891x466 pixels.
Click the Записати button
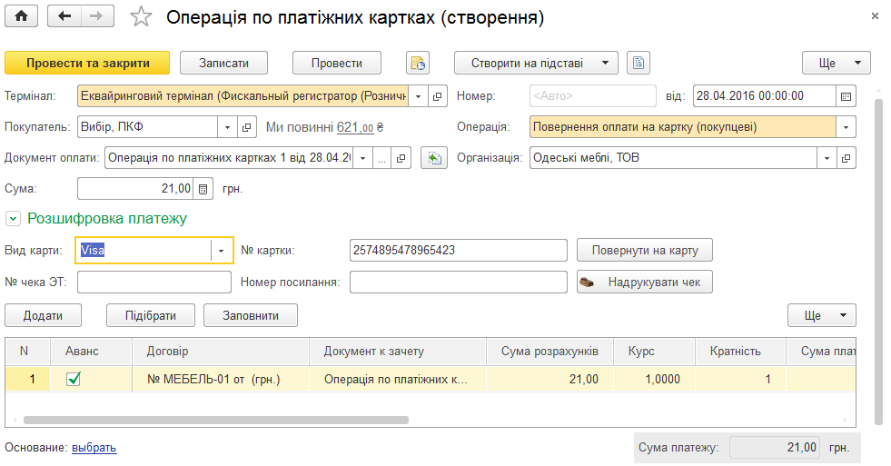[x=224, y=63]
